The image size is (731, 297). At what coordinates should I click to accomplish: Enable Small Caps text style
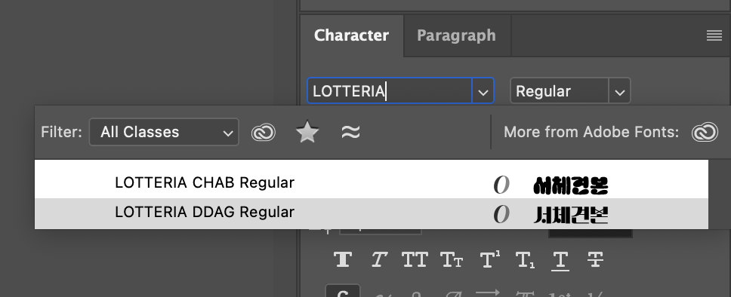coord(451,260)
